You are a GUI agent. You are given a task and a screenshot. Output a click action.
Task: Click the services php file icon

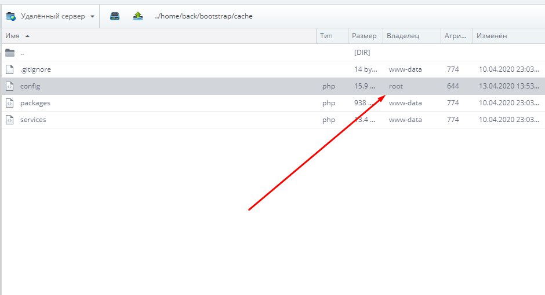10,120
